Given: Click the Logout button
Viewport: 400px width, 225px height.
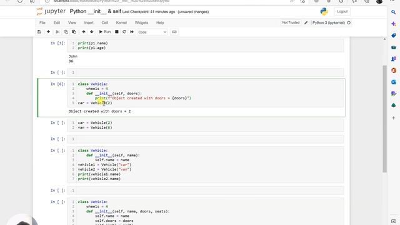Looking at the screenshot, I should 342,11.
